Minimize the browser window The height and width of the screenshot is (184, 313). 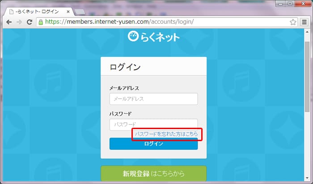tap(281, 4)
